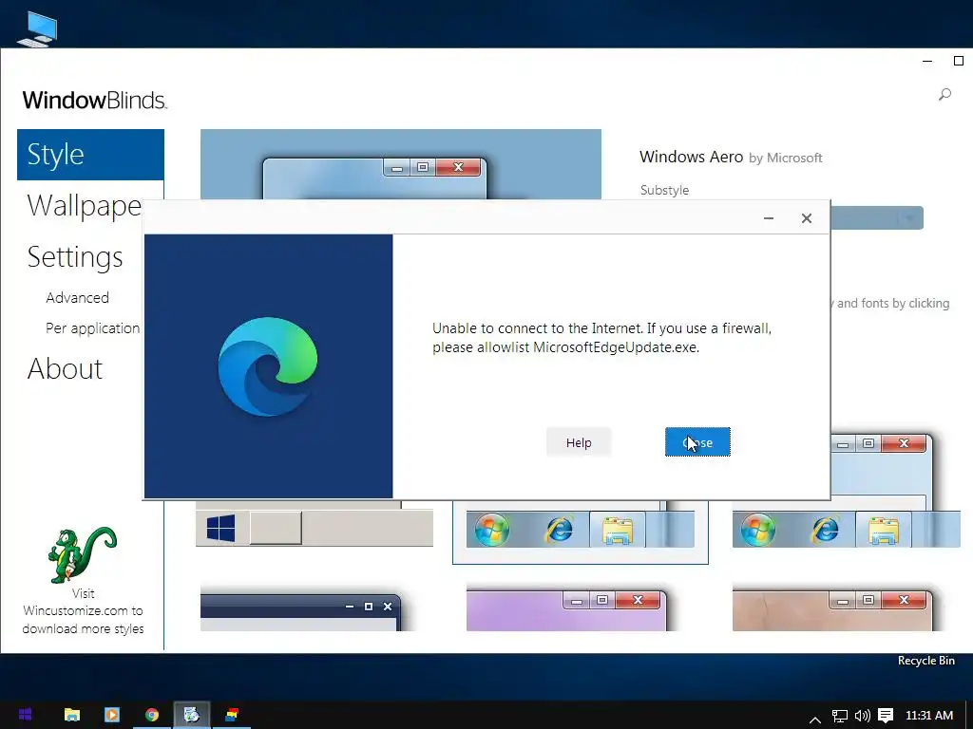Viewport: 973px width, 729px height.
Task: Close the Edge update error dialog
Action: (x=697, y=442)
